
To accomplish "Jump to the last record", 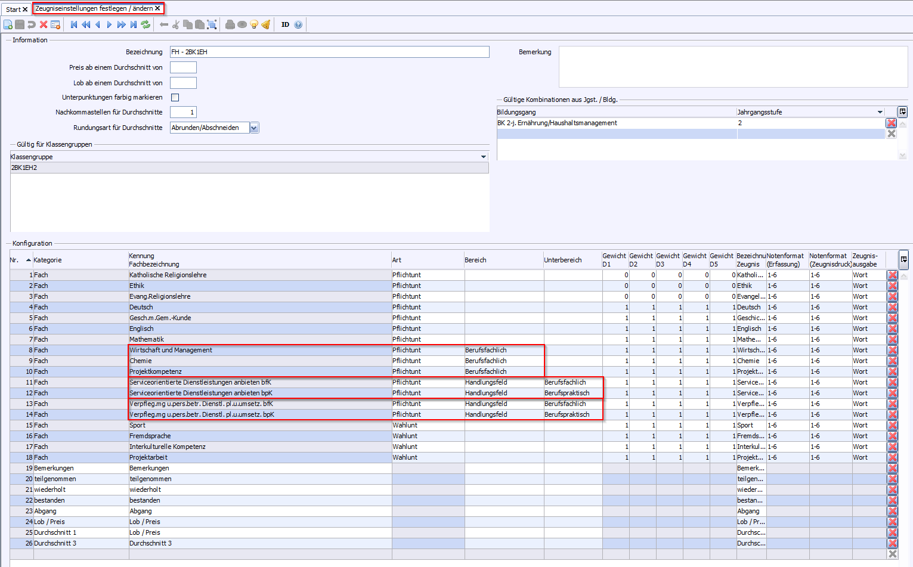I will (134, 24).
